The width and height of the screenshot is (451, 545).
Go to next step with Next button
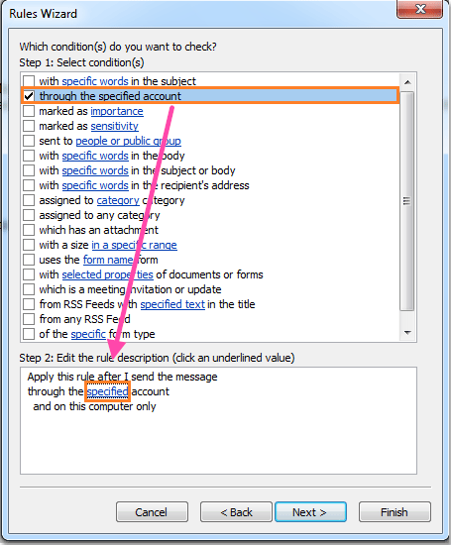pyautogui.click(x=310, y=512)
